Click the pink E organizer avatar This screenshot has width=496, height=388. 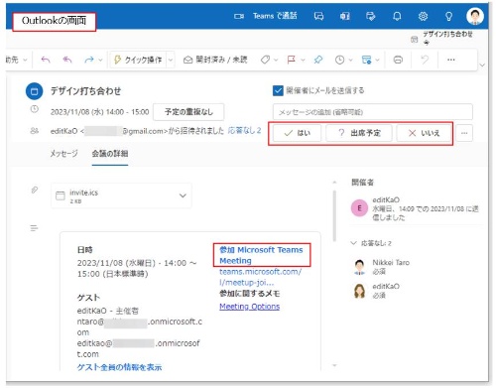(x=359, y=208)
